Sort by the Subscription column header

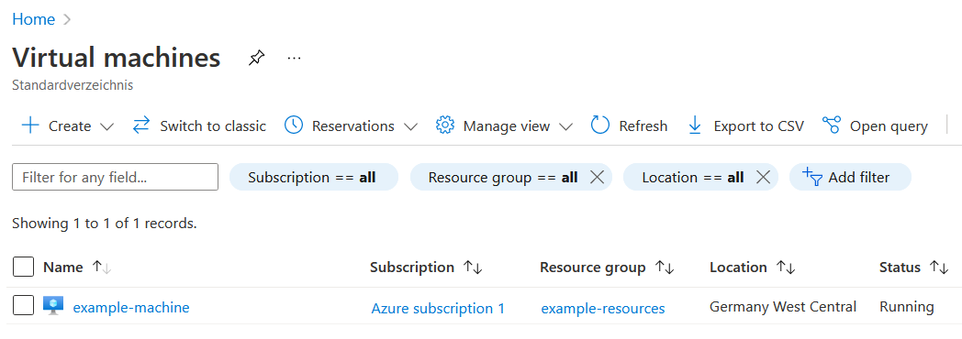[x=411, y=268]
